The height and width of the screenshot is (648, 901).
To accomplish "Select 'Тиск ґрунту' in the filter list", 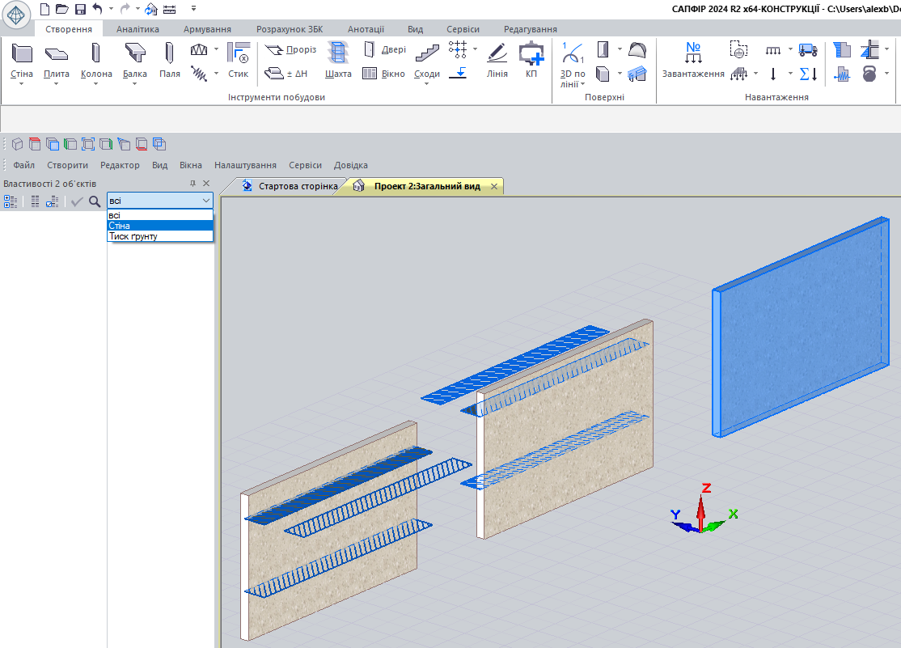I will 133,236.
